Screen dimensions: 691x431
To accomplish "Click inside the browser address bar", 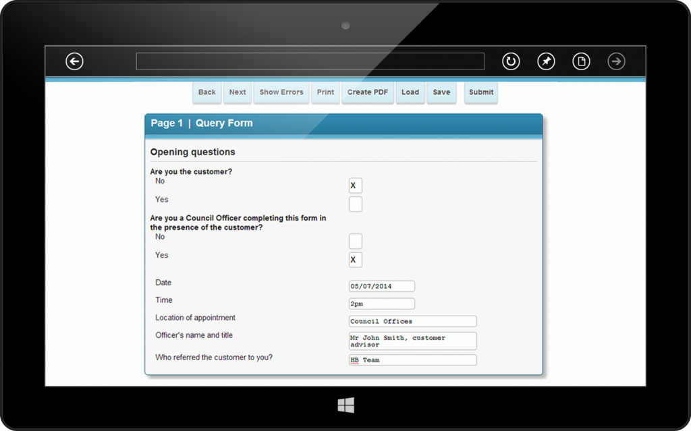I will pyautogui.click(x=310, y=61).
